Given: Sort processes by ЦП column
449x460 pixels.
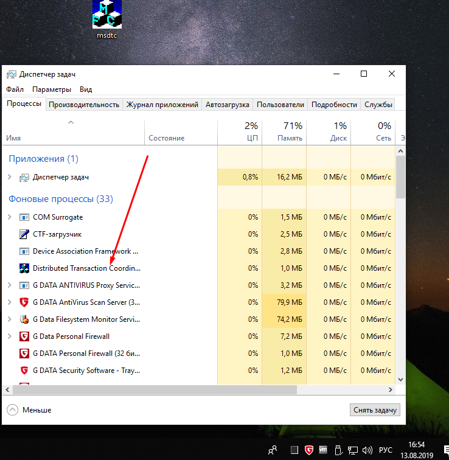Looking at the screenshot, I should pyautogui.click(x=240, y=132).
